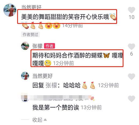The width and height of the screenshot is (139, 125).
Task: Like the 我是第一个赞的诶 comment
Action: tap(132, 99)
